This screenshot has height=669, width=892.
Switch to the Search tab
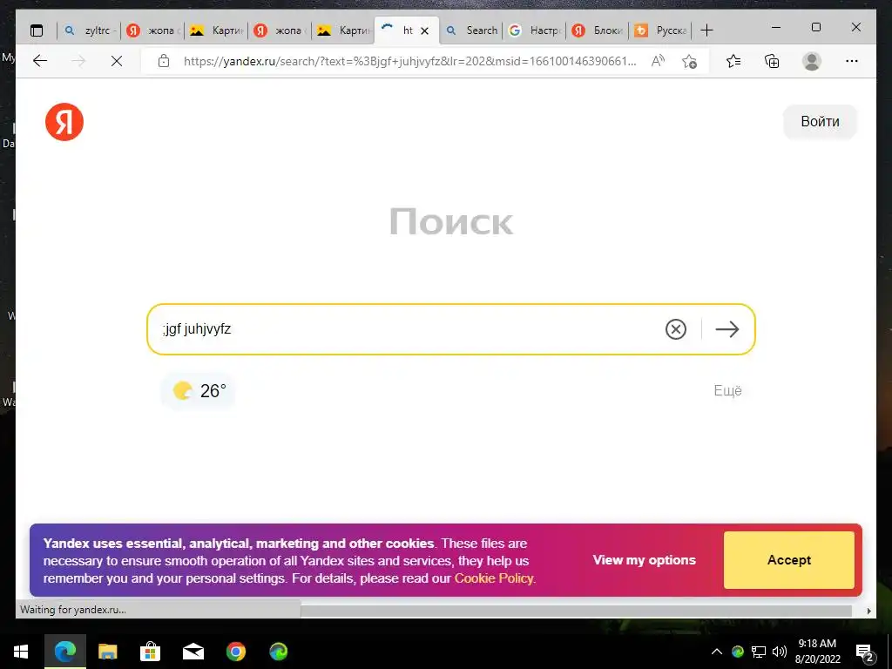click(471, 30)
